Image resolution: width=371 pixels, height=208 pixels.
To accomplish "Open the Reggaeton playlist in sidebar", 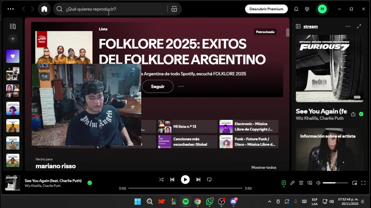I will click(x=13, y=160).
